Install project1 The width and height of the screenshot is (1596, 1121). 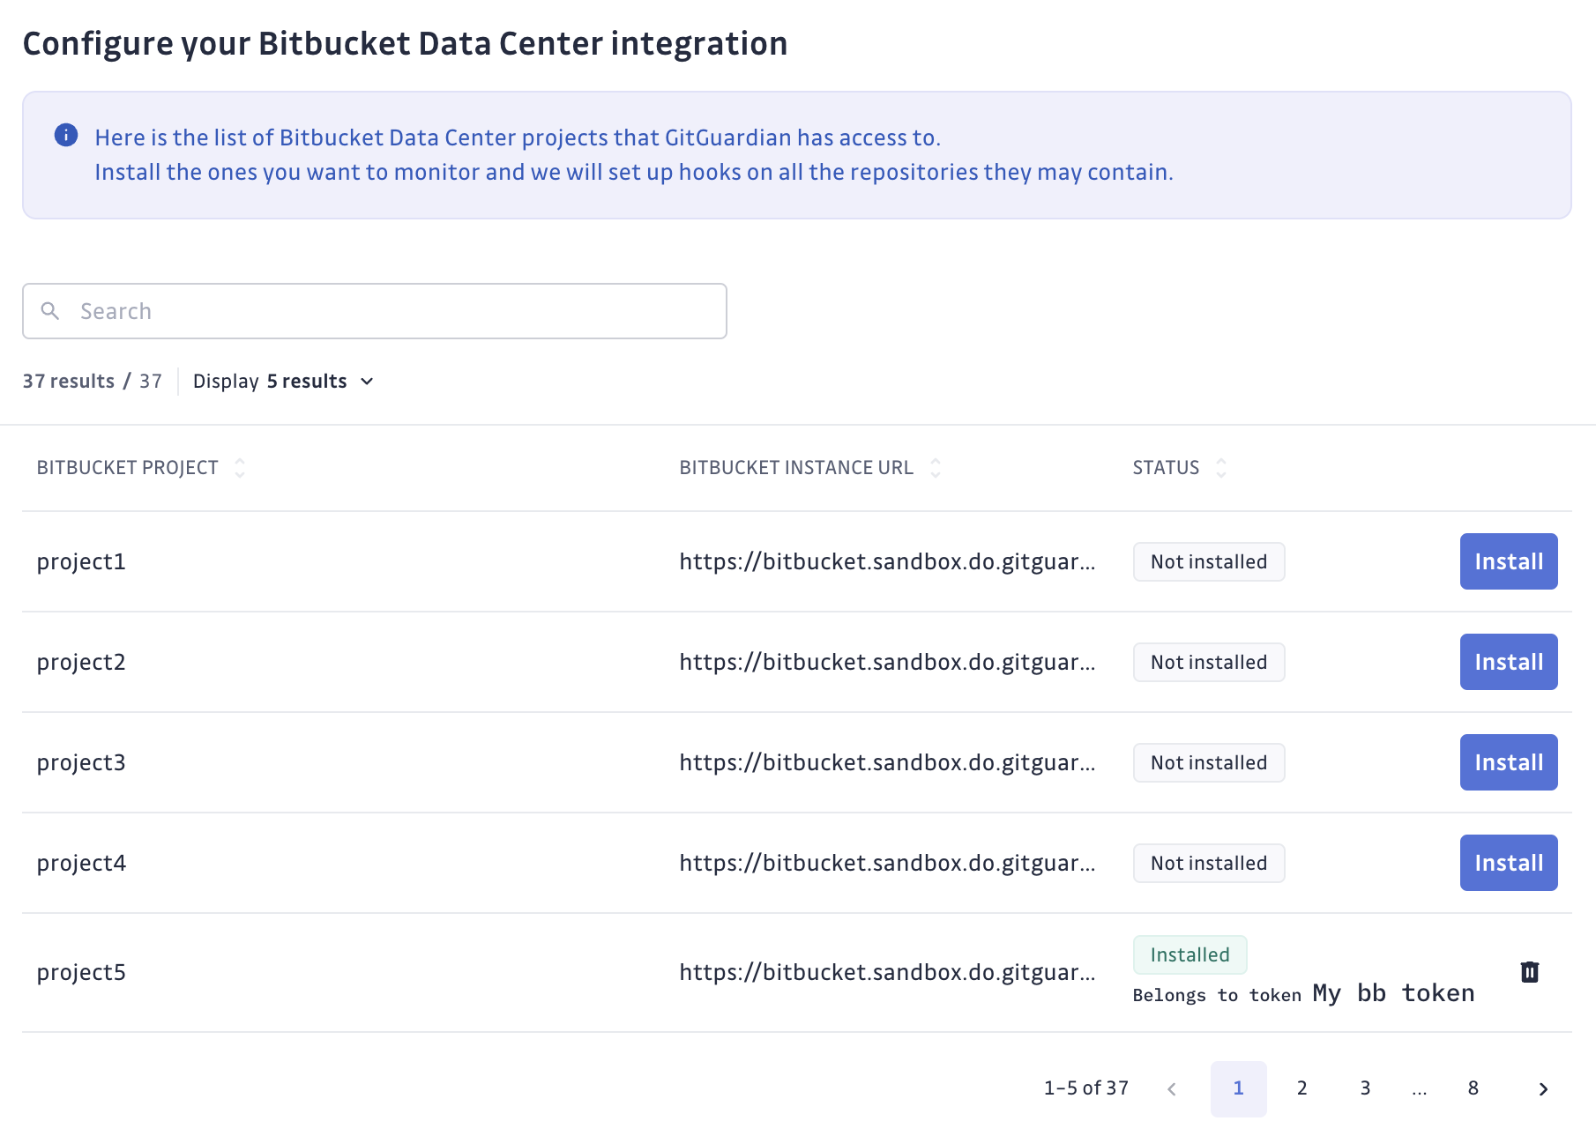(x=1509, y=561)
